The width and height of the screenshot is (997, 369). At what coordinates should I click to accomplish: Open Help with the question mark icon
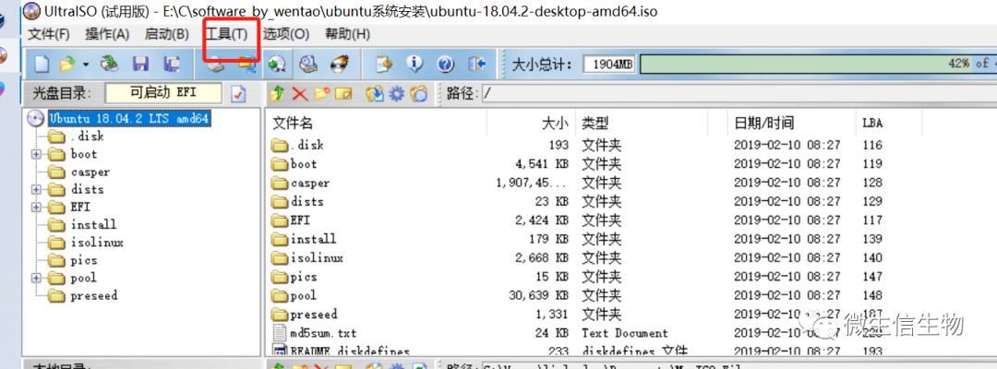tap(446, 64)
